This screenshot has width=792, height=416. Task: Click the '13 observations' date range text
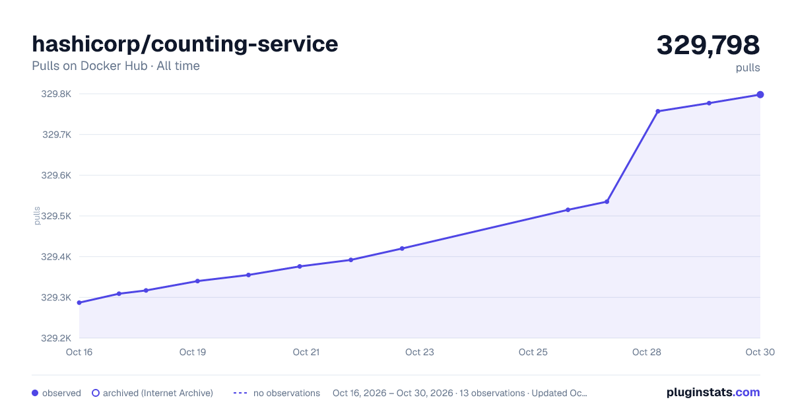[x=459, y=393]
